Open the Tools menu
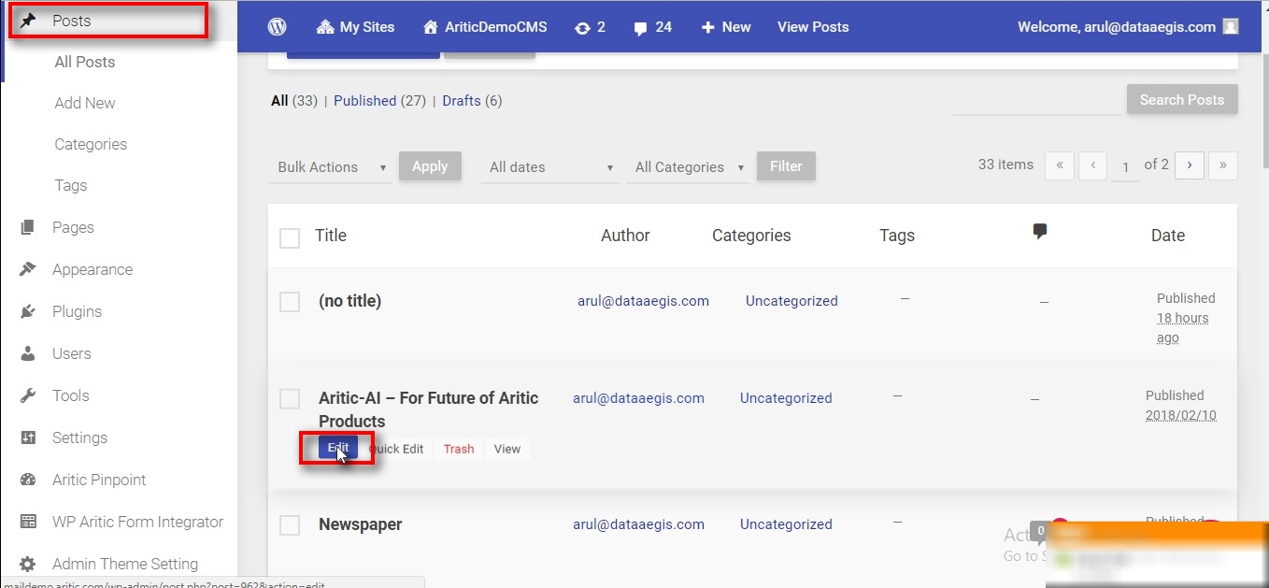This screenshot has height=588, width=1269. (x=71, y=395)
